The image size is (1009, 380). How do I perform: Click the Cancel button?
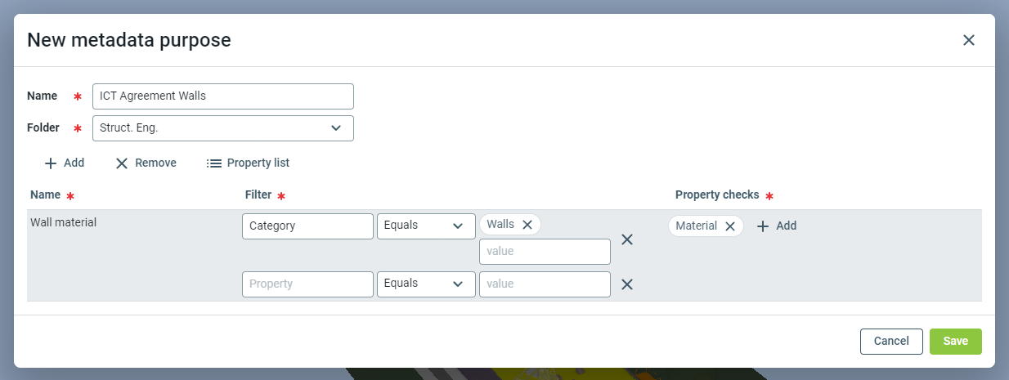pos(891,342)
